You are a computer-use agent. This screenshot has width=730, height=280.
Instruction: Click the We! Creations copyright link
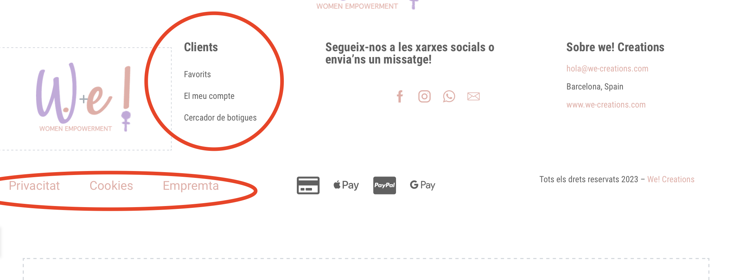pos(671,179)
